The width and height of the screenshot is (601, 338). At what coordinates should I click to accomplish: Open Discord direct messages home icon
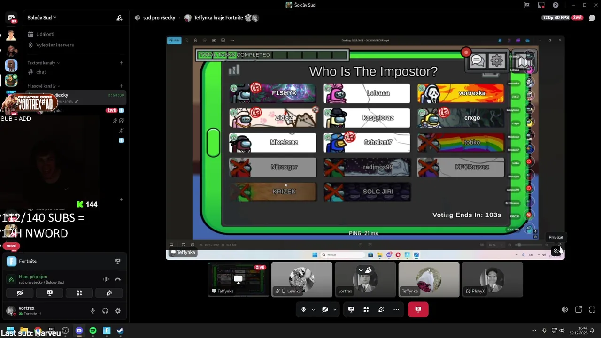[x=11, y=18]
